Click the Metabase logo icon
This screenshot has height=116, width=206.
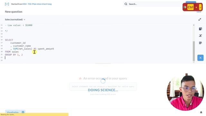(x=7, y=4)
